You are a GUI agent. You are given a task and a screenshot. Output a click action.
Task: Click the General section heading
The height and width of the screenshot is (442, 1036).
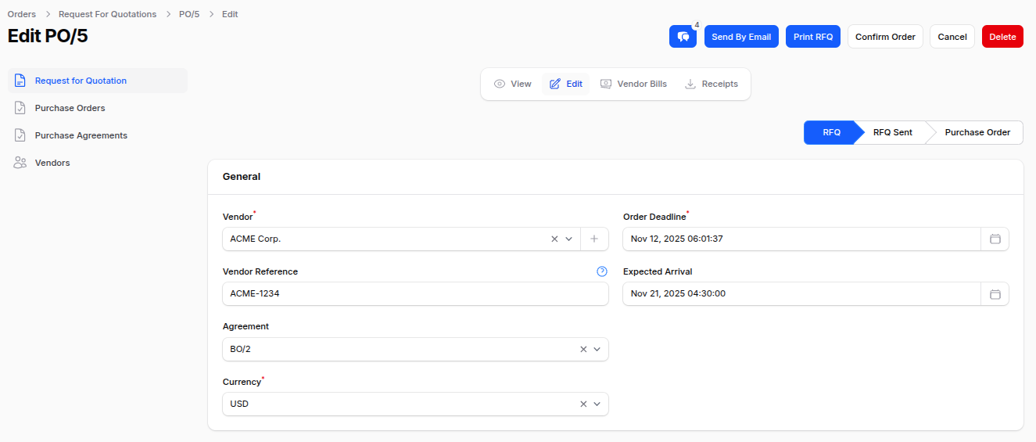tap(242, 177)
